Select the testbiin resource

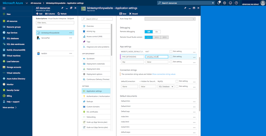pyautogui.click(x=55, y=53)
